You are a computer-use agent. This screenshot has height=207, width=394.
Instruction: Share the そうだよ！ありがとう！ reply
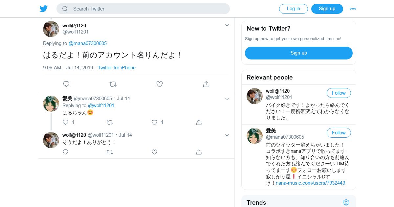(199, 152)
